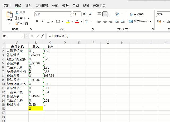Align text left
Image resolution: width=170 pixels, height=122 pixels.
[99, 21]
